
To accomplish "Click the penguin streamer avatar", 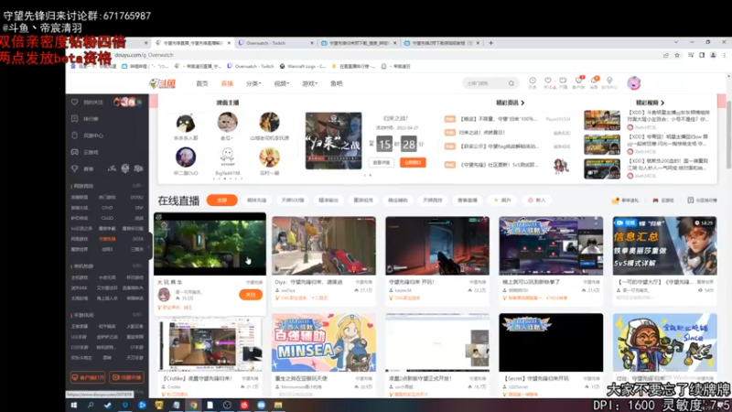I will [x=186, y=124].
